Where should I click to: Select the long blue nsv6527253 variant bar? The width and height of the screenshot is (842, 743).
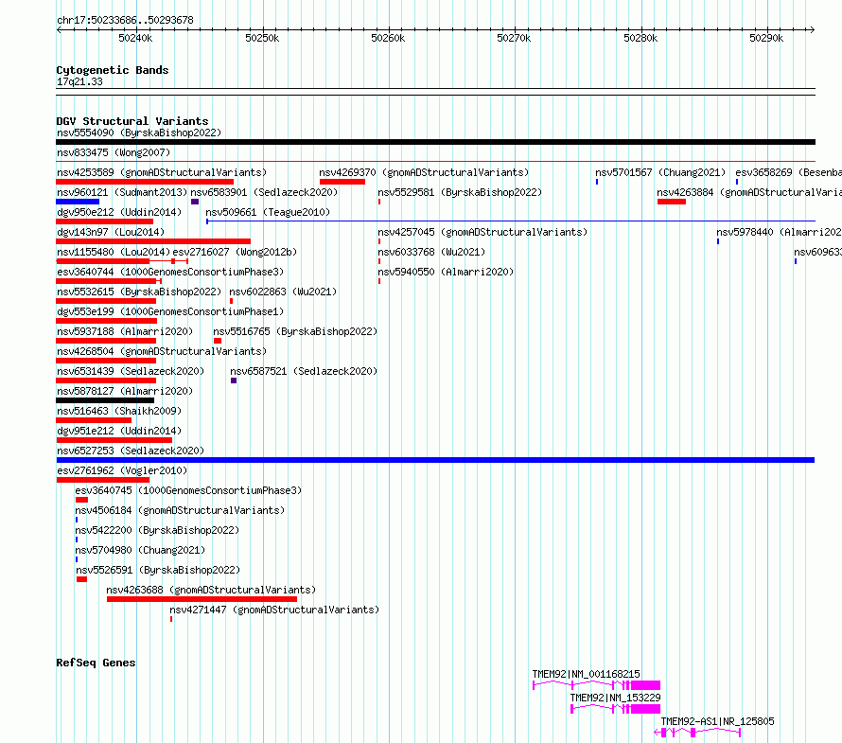[x=435, y=460]
